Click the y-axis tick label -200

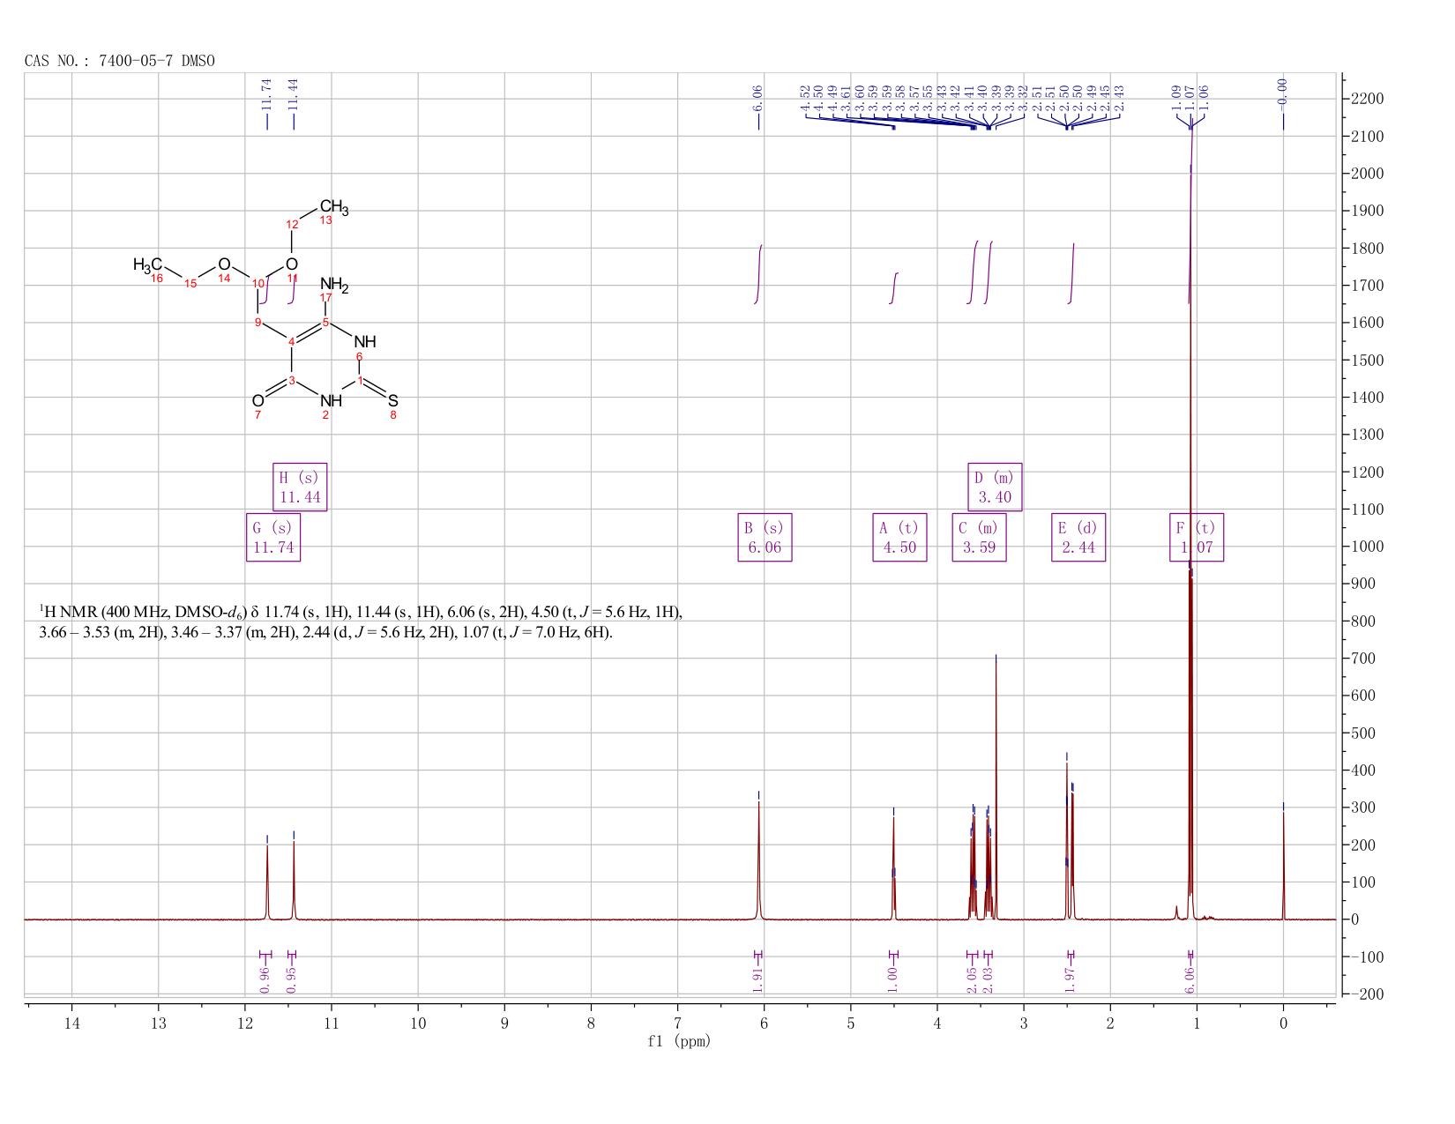pyautogui.click(x=1367, y=994)
